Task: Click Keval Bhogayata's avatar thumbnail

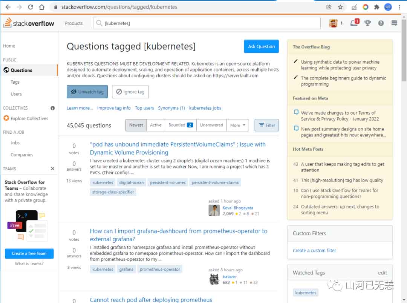Action: (214, 210)
